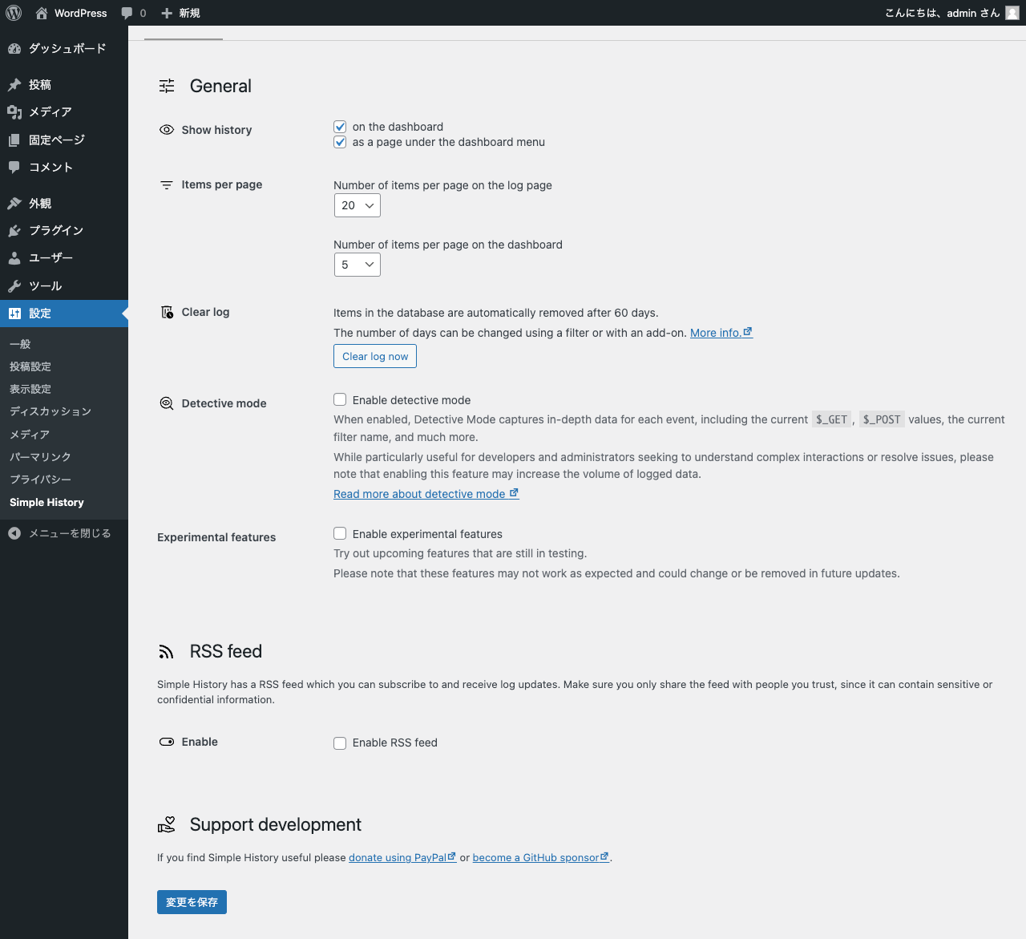Click 'become a GitHub sponsor' link

point(541,857)
